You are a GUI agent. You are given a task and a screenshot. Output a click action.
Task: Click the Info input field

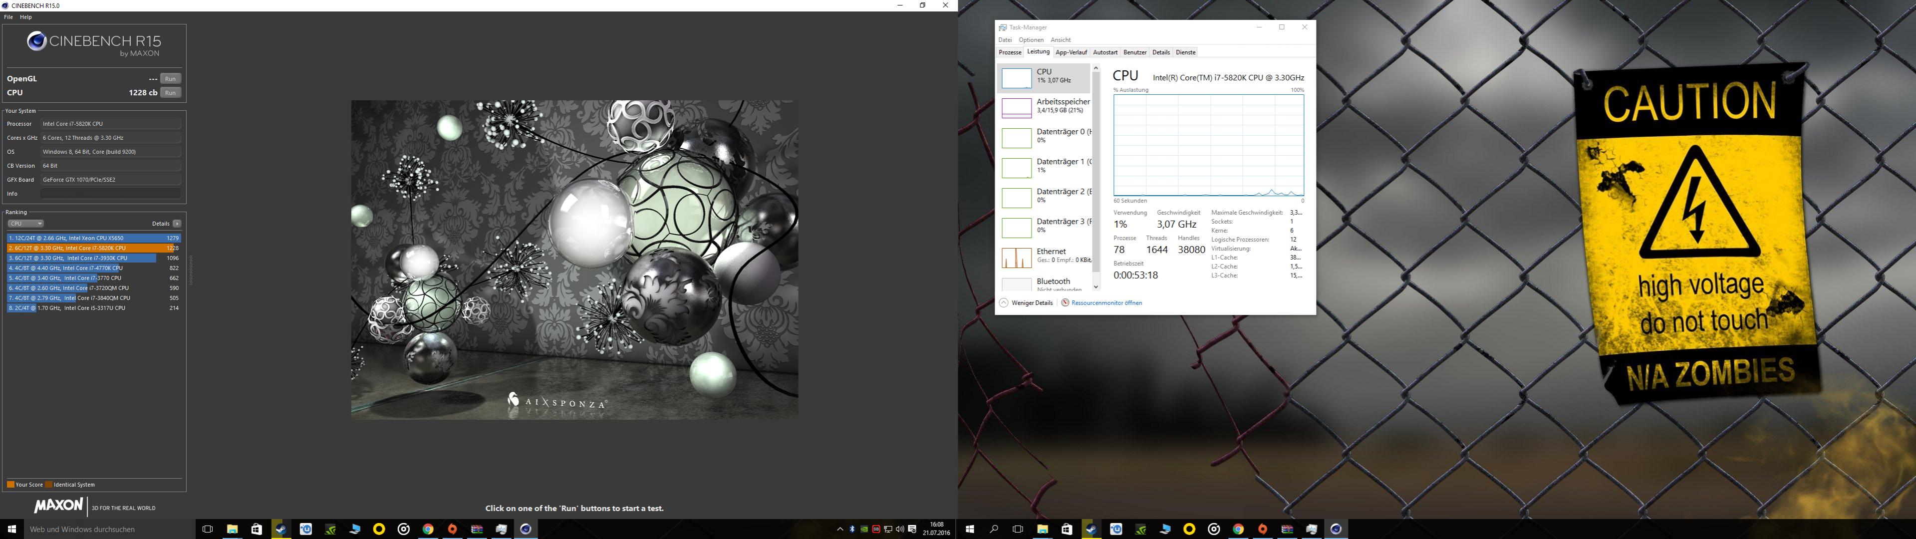(110, 194)
